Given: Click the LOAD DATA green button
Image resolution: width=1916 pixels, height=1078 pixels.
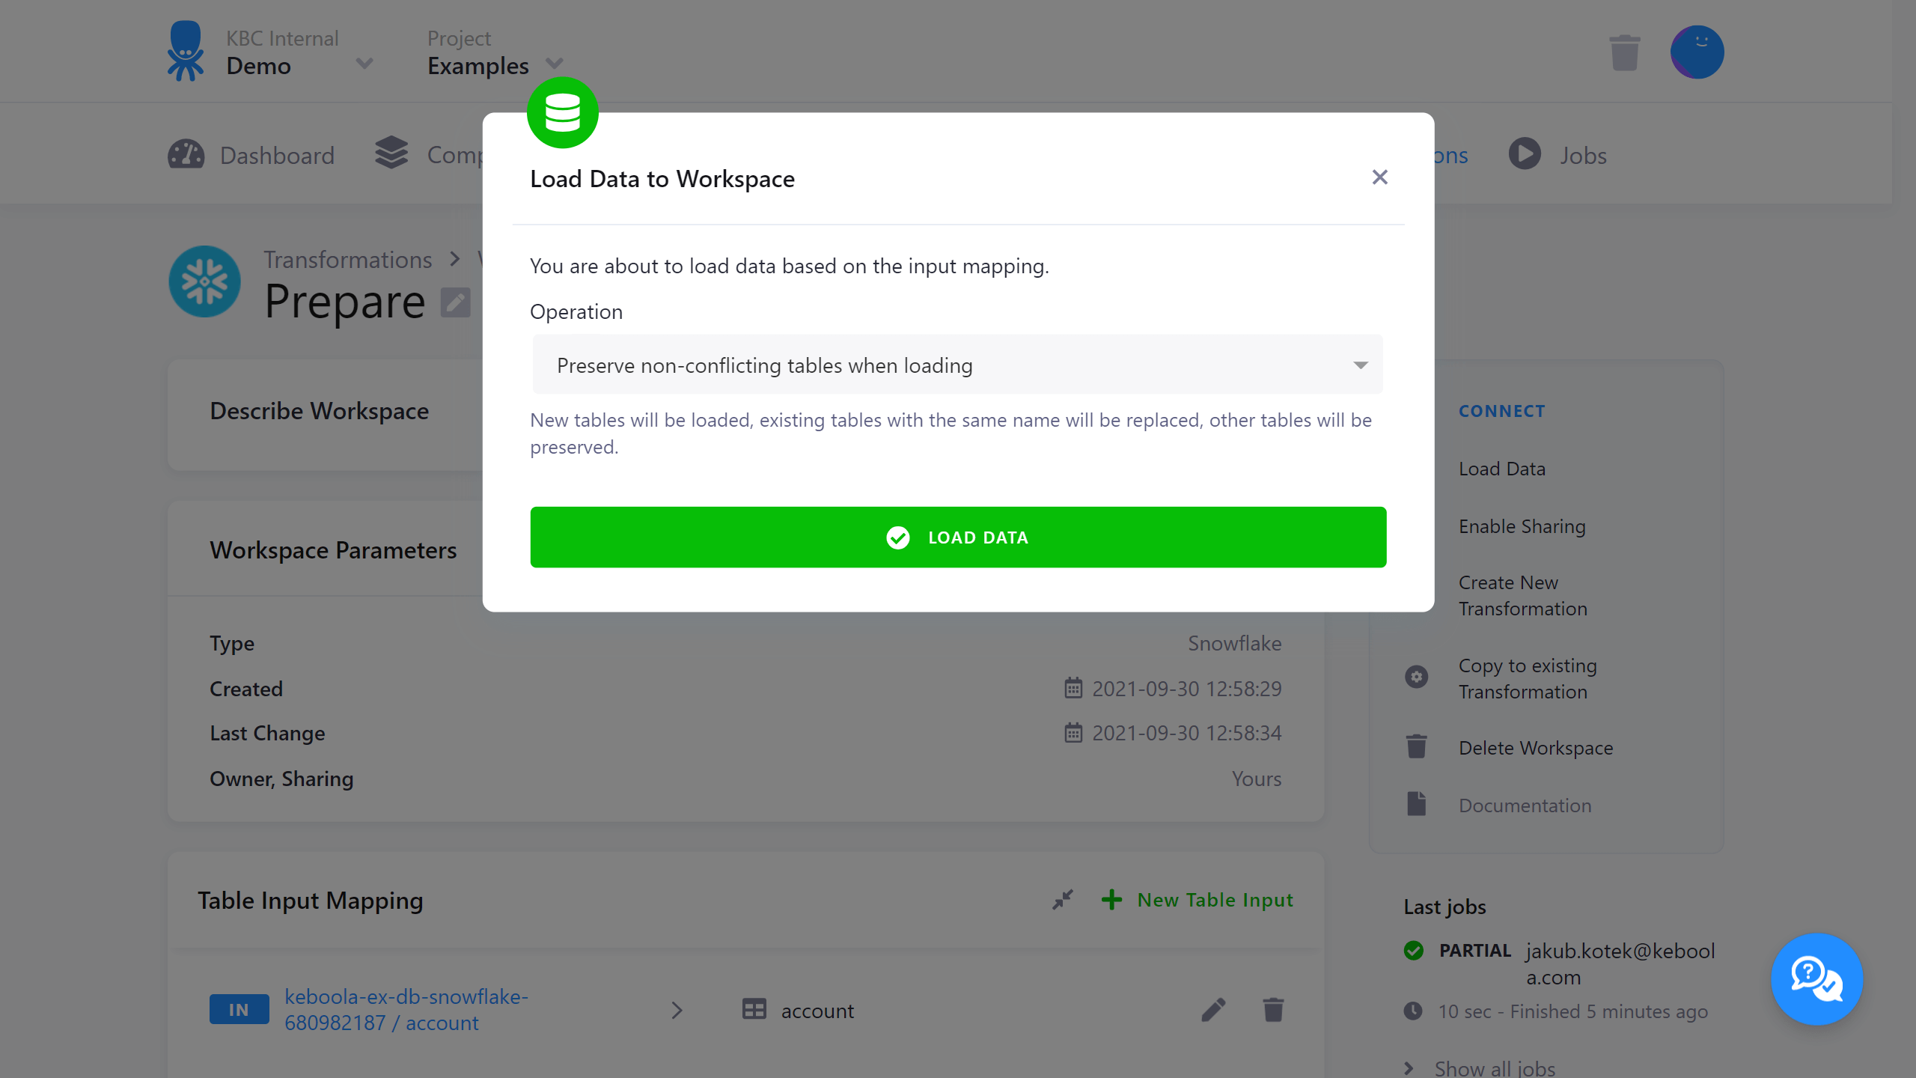Looking at the screenshot, I should (x=958, y=537).
